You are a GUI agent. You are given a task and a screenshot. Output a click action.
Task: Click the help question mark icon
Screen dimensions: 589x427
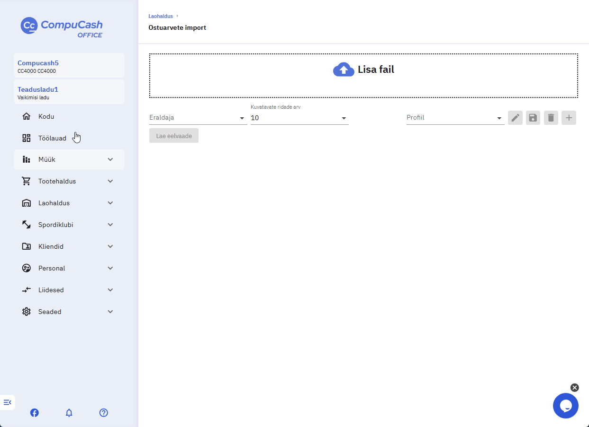[x=104, y=413]
